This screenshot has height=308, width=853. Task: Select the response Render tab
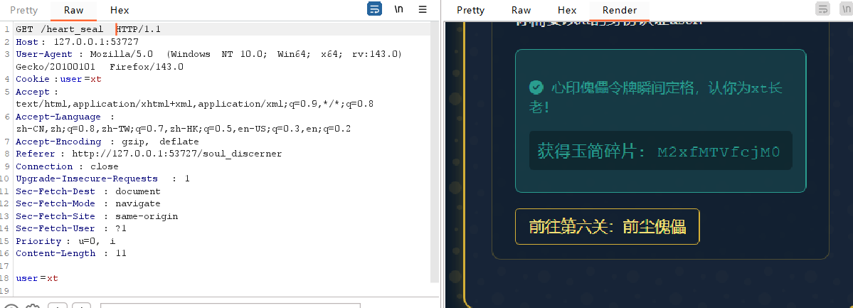point(619,11)
